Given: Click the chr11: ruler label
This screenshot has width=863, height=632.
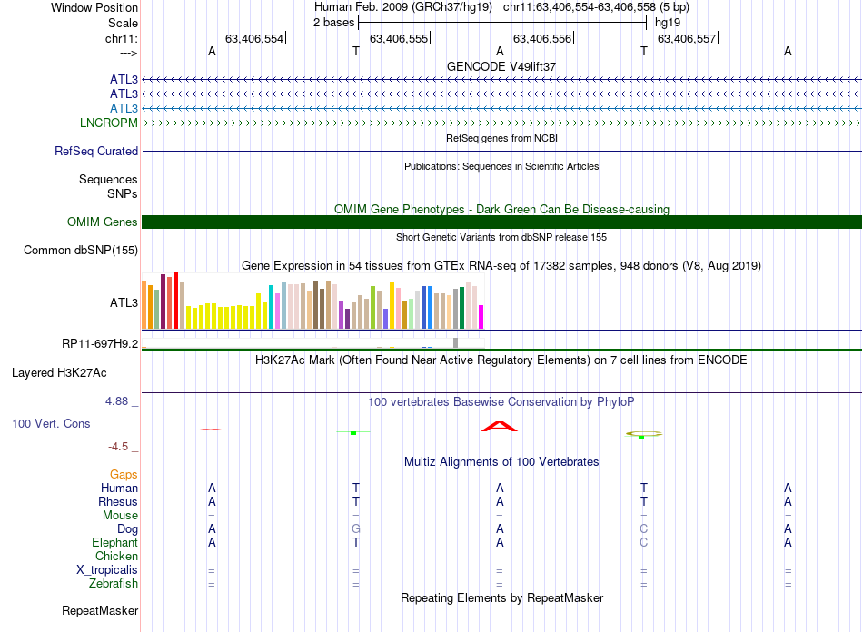Looking at the screenshot, I should click(121, 38).
